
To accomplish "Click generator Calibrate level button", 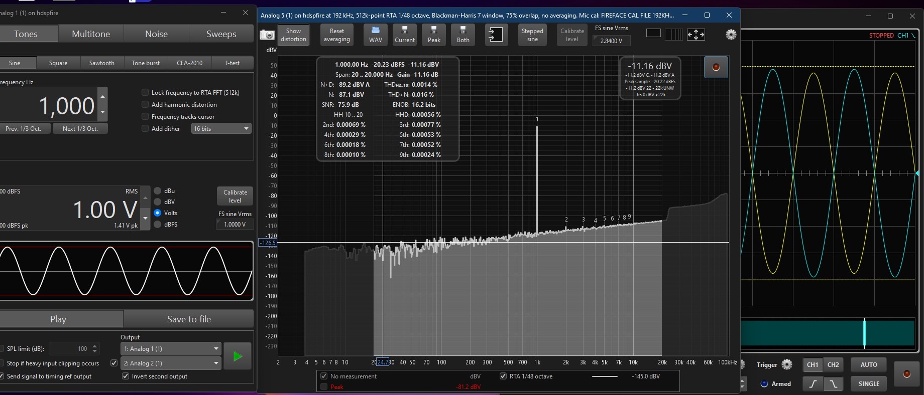I will [x=235, y=196].
